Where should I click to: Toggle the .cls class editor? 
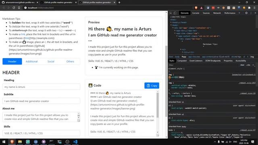coord(248,65)
